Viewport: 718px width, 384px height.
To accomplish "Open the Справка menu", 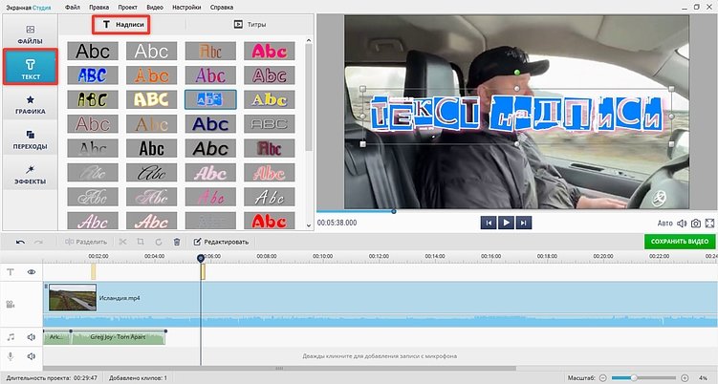I will [x=222, y=8].
